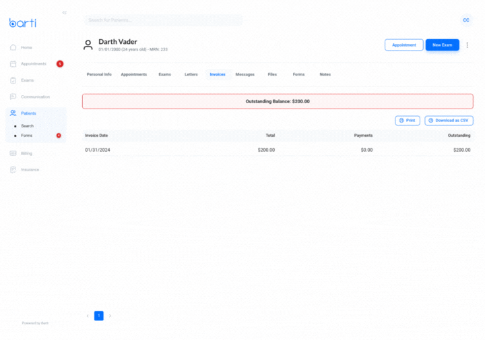Click the Appointments red notification badge

(60, 64)
